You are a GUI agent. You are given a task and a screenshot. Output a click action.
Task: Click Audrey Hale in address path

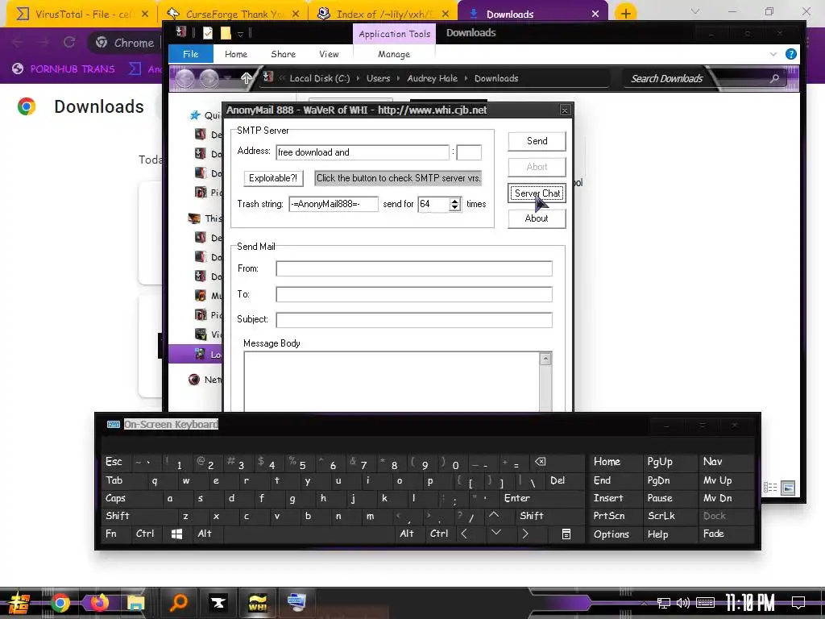(x=432, y=78)
